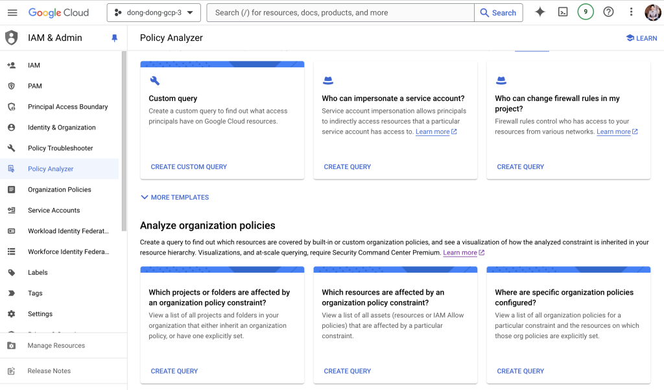The height and width of the screenshot is (390, 664).
Task: Open Organization Policies page
Action: pos(59,190)
